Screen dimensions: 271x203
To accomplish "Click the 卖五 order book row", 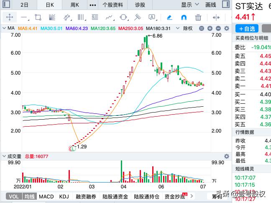I will tap(253, 56).
